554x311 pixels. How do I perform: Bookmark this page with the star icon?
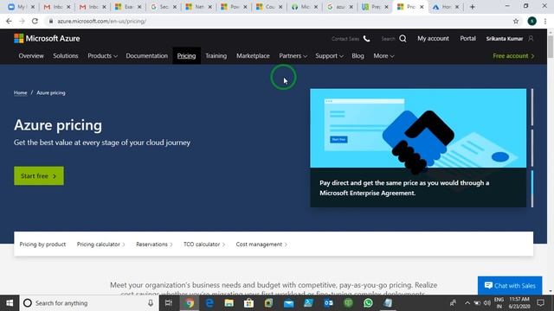point(516,21)
